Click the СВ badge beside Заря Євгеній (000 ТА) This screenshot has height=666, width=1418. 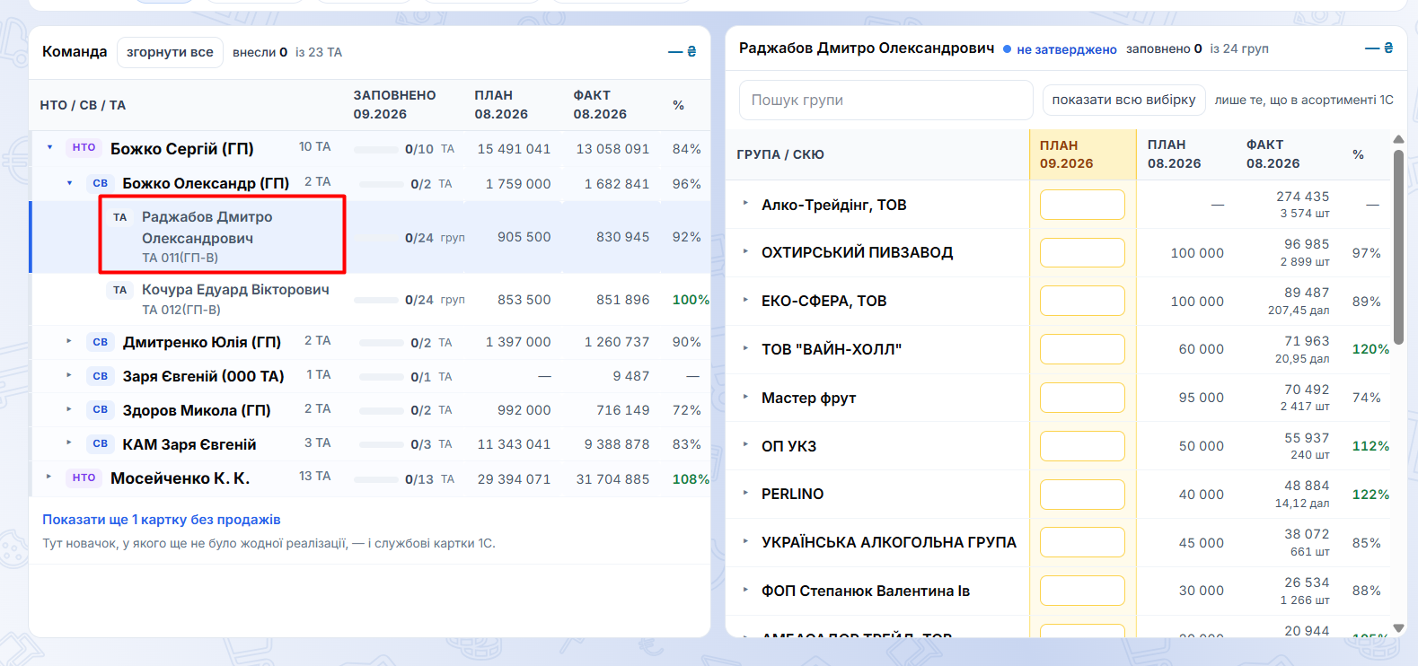[x=101, y=376]
